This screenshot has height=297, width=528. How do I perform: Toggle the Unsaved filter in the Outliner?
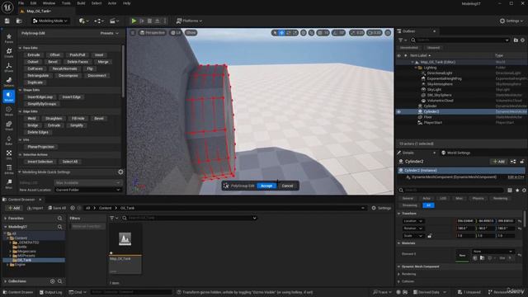[433, 48]
